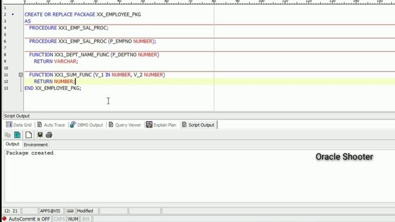This screenshot has width=395, height=222.
Task: Click the 'PROCEDURE XX1_EMP_SAL_PROC;' line 4
Action: point(69,28)
